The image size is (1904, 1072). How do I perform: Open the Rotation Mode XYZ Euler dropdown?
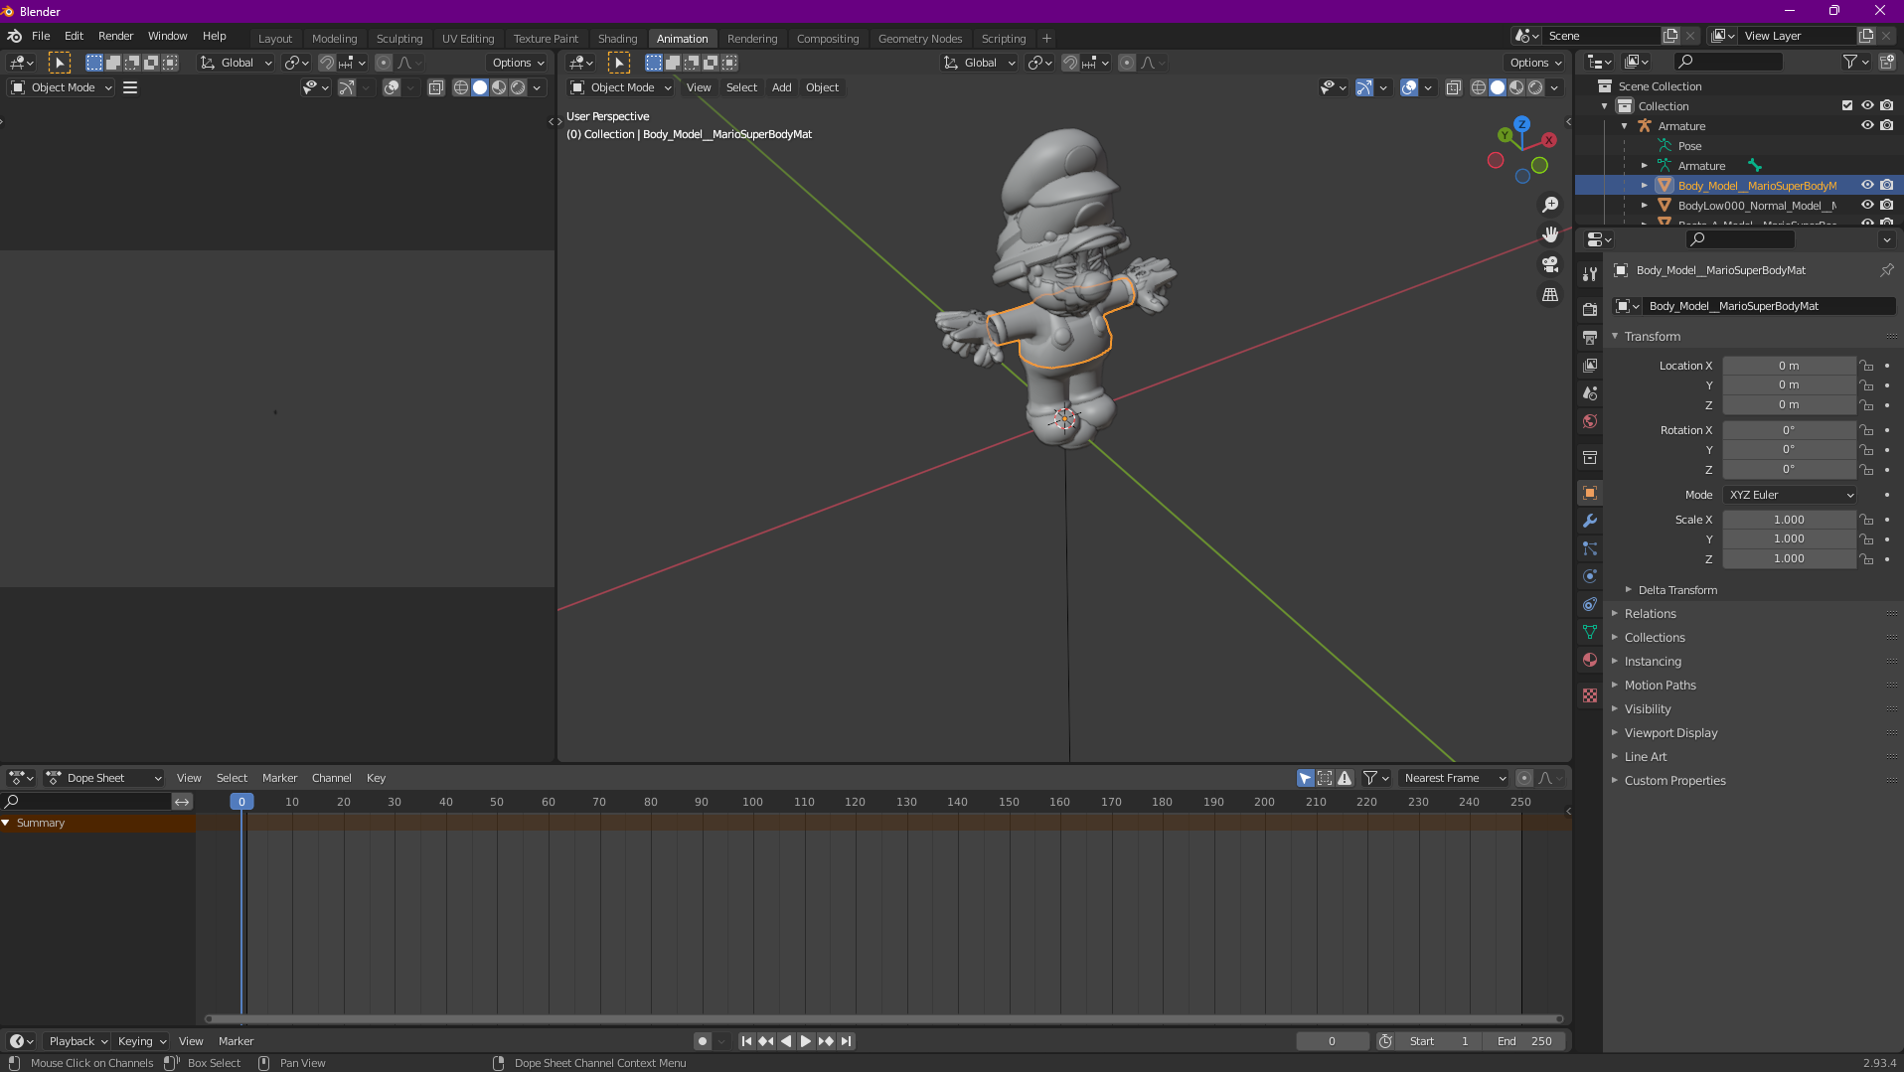[1790, 495]
